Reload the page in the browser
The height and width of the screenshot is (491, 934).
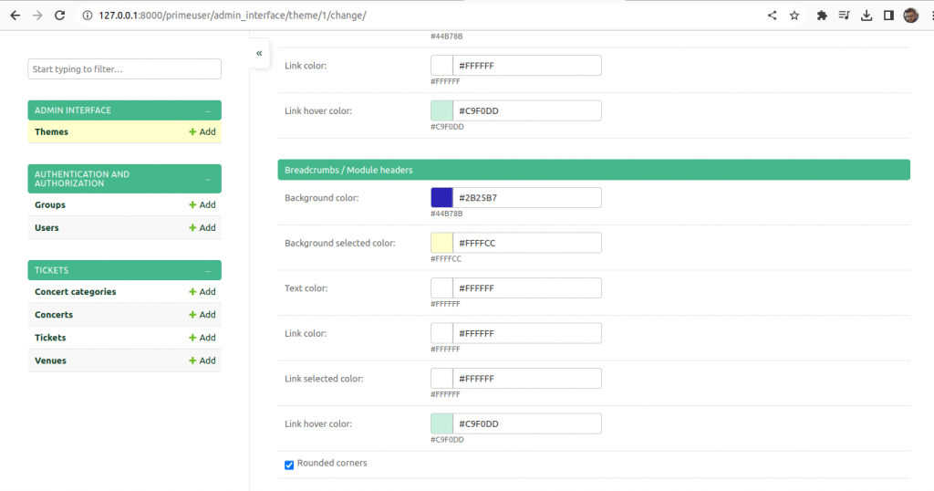pyautogui.click(x=59, y=16)
